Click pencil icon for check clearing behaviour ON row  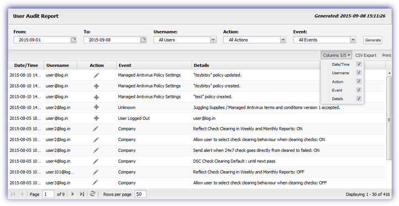click(x=96, y=140)
